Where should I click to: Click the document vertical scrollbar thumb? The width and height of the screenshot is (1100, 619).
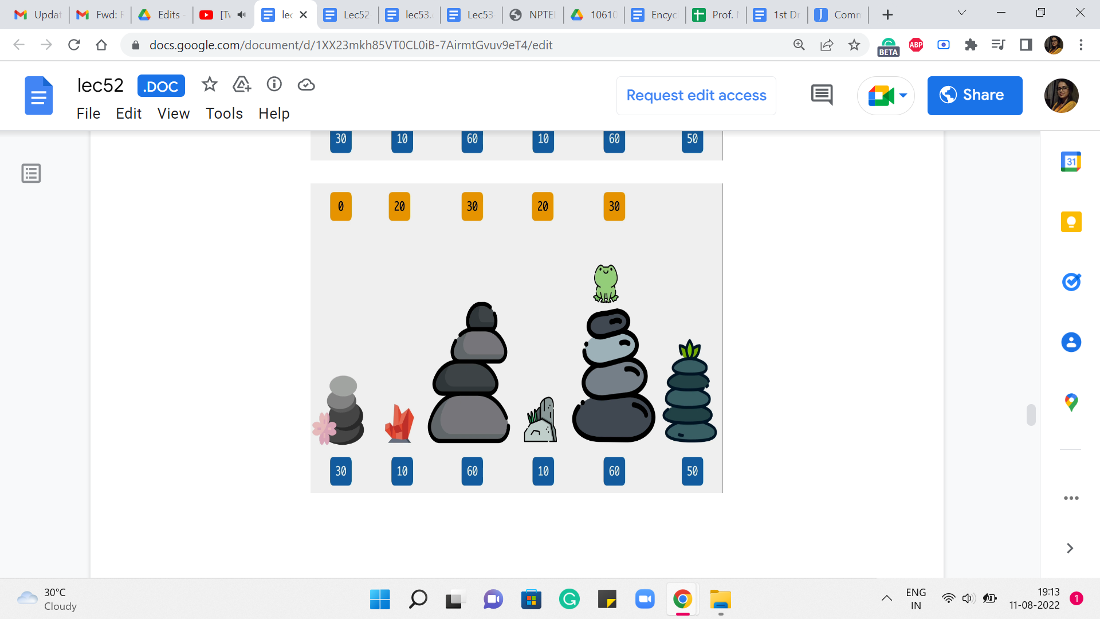click(x=1031, y=415)
